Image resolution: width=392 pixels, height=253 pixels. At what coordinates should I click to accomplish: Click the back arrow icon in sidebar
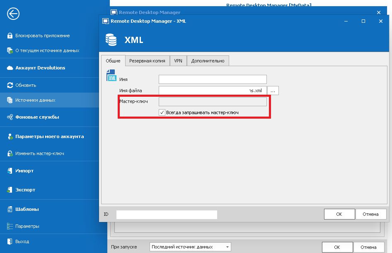click(x=13, y=14)
